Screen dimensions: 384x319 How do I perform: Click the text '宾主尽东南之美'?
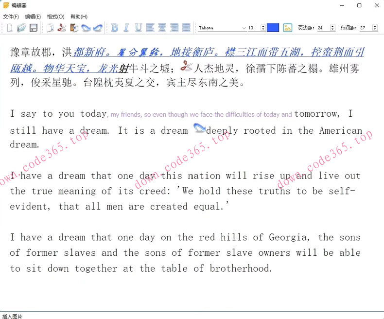click(x=203, y=83)
